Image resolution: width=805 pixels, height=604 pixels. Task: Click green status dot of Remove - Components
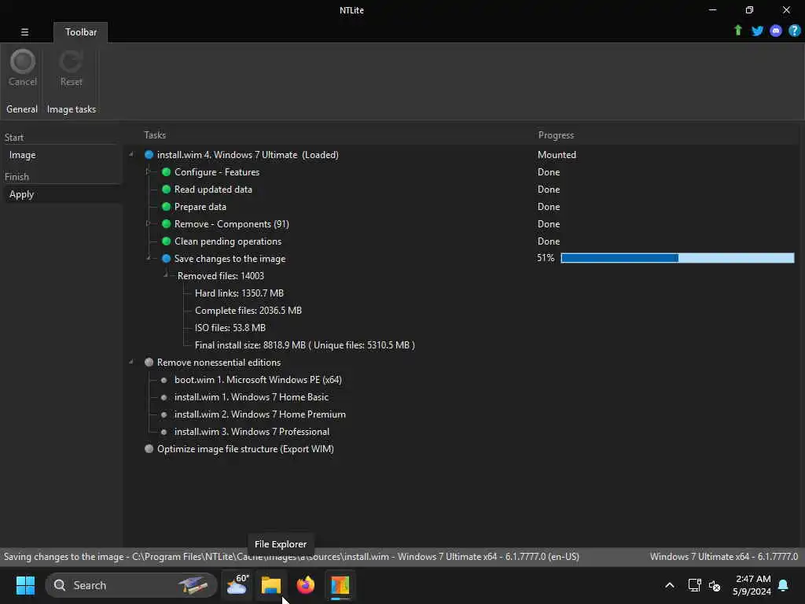pyautogui.click(x=166, y=224)
